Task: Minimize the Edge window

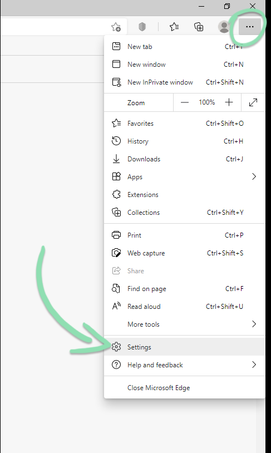Action: tap(201, 6)
